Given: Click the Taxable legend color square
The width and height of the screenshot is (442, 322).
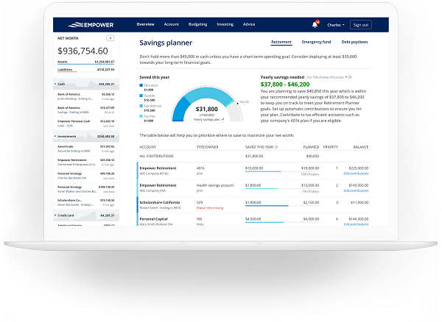Looking at the screenshot, I should coord(141,95).
